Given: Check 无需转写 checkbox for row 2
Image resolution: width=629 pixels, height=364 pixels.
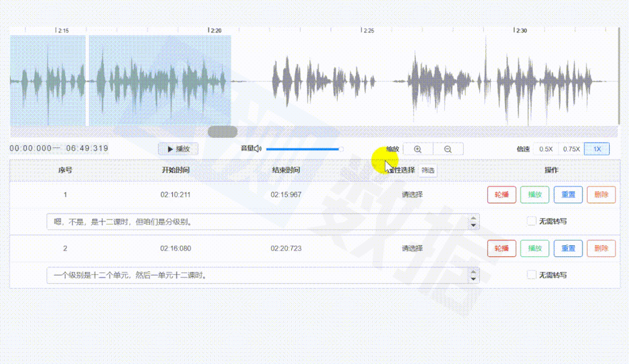Looking at the screenshot, I should click(x=532, y=275).
